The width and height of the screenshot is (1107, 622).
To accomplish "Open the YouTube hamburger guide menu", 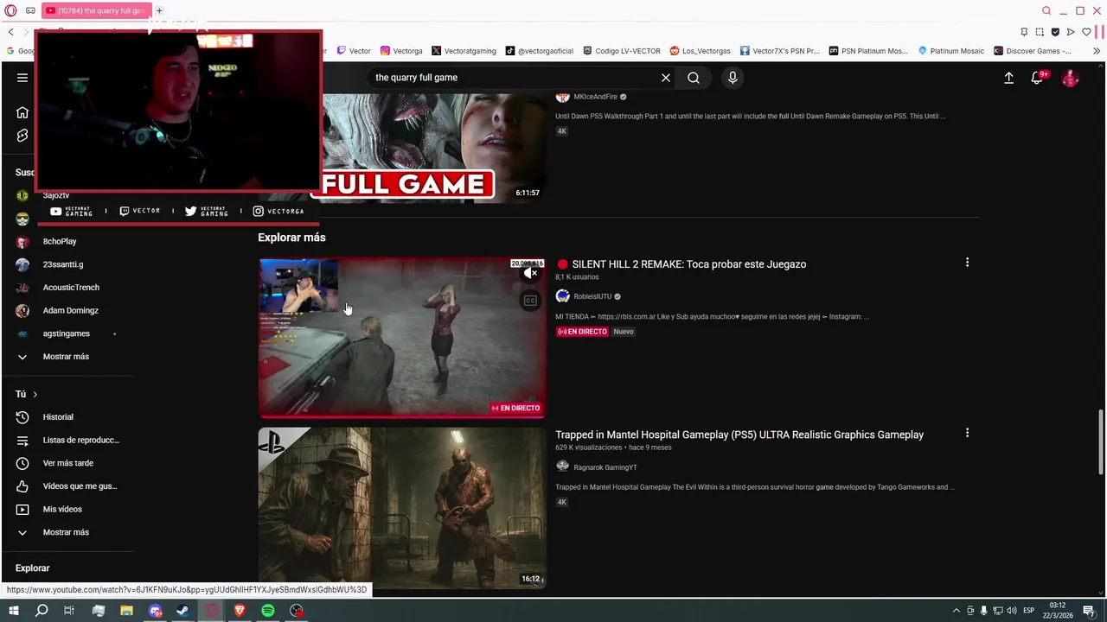I will point(22,78).
